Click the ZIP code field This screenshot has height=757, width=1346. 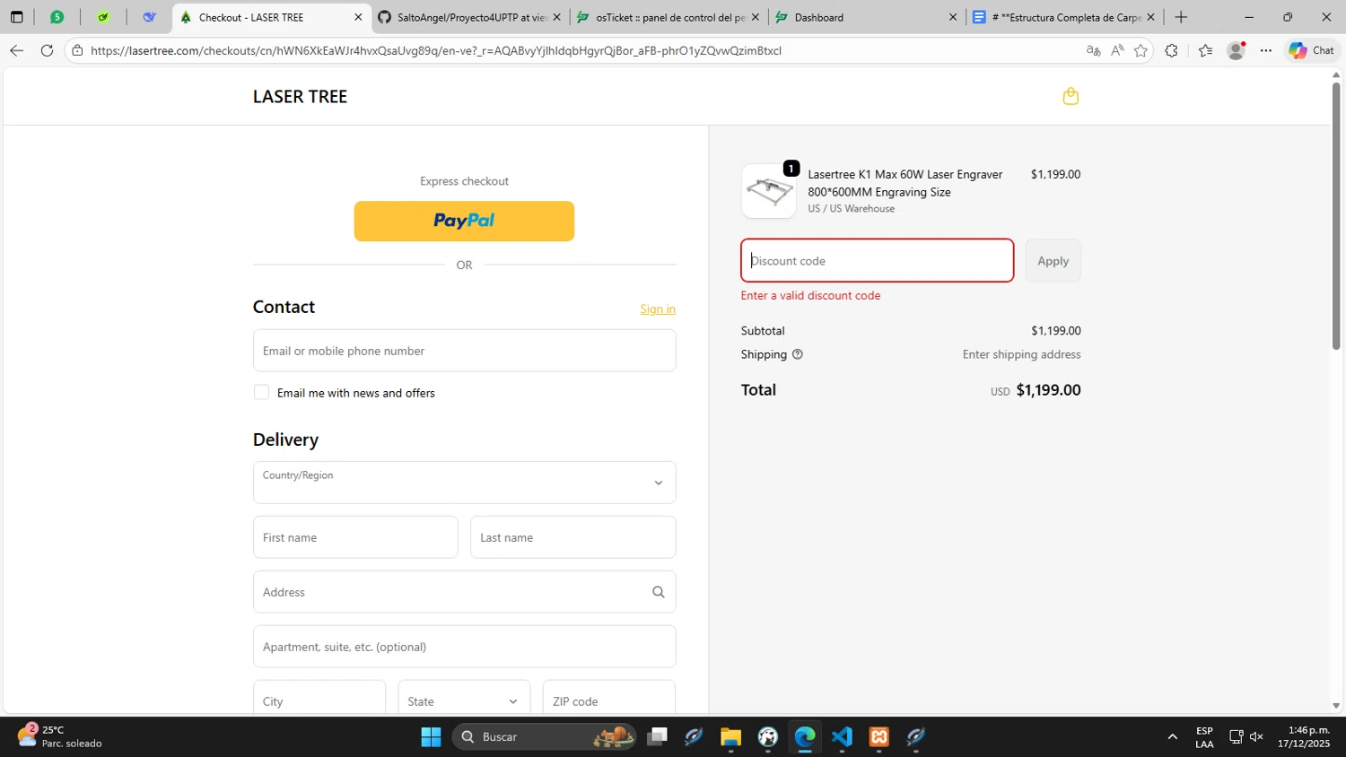pyautogui.click(x=609, y=700)
